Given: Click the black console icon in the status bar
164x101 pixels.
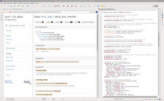Looking at the screenshot, I should point(160,99).
